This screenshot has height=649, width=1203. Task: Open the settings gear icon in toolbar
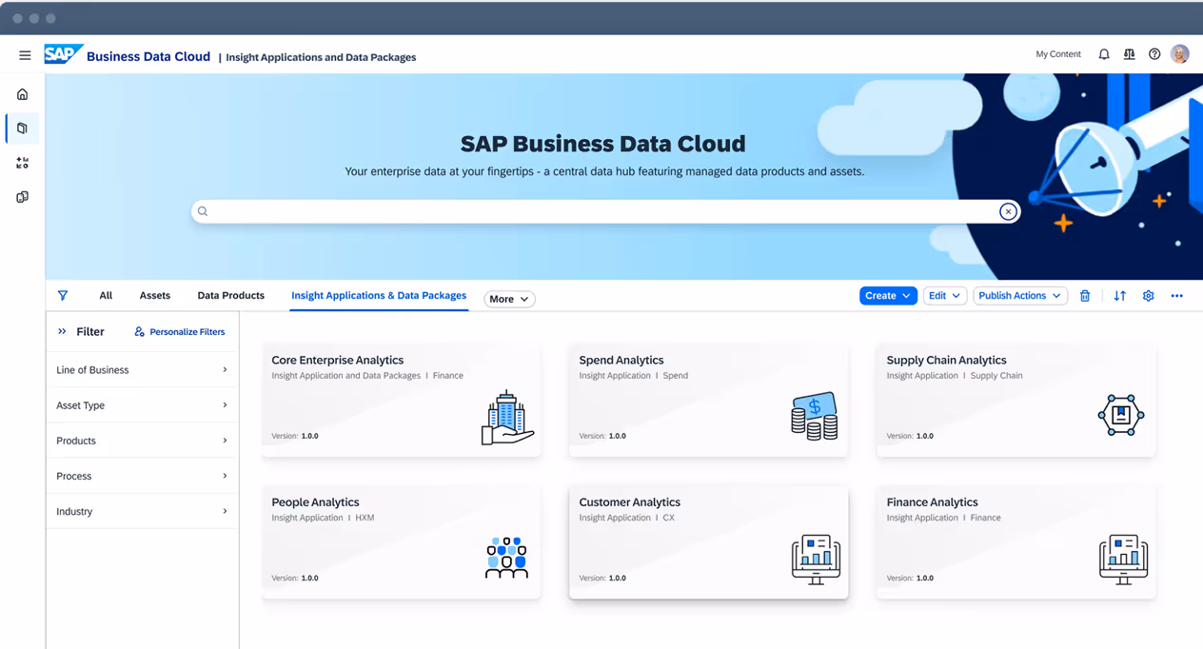pos(1149,296)
